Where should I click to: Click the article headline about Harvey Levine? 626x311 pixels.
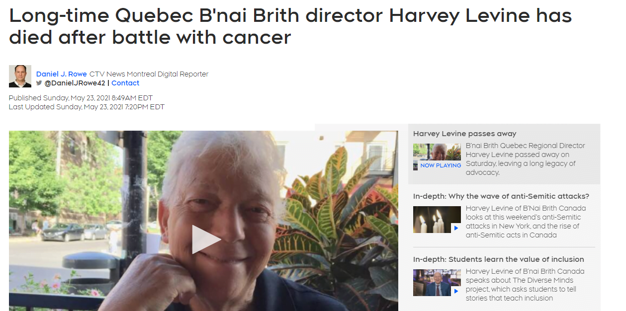pos(290,26)
